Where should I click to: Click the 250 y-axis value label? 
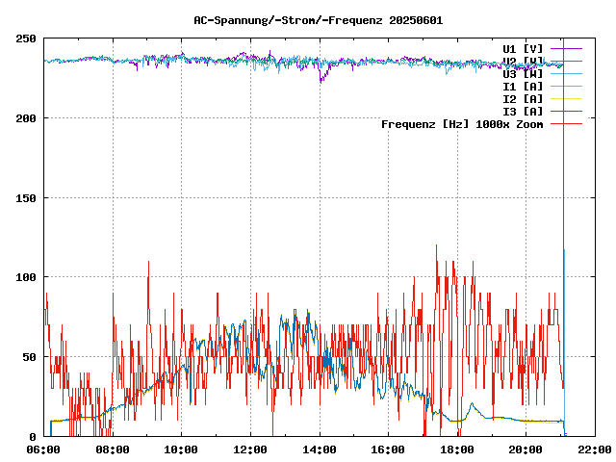[27, 38]
